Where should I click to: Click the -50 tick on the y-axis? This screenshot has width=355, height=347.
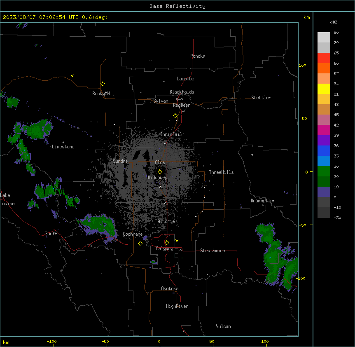click(302, 225)
